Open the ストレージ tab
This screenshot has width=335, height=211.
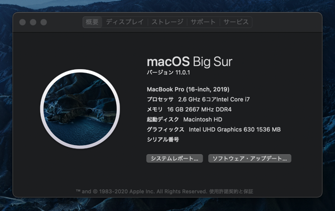167,22
